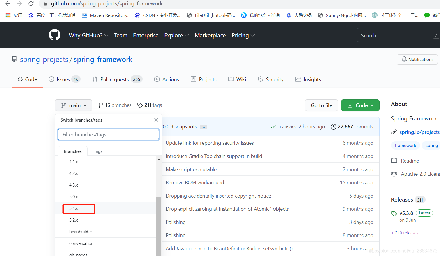The width and height of the screenshot is (440, 256).
Task: Select the 5.2.x branch
Action: click(106, 220)
